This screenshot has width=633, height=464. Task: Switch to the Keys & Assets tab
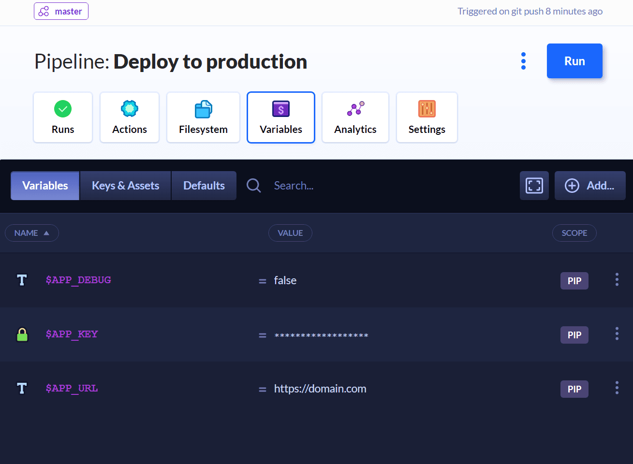(125, 186)
